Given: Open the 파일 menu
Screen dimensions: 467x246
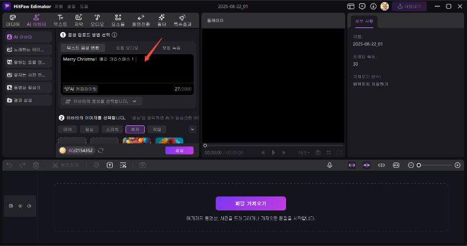Looking at the screenshot, I should coord(59,6).
